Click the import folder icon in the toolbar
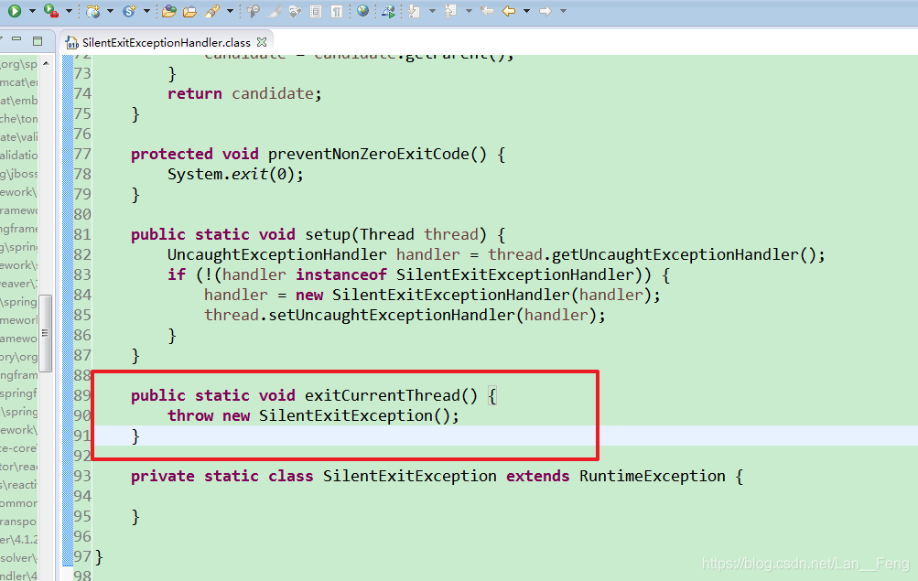Screen dimensions: 918x581 click(190, 12)
